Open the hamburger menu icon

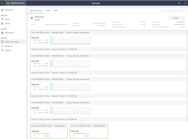2,3
